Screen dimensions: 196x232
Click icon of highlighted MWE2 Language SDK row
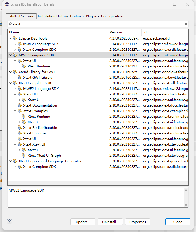[15, 55]
